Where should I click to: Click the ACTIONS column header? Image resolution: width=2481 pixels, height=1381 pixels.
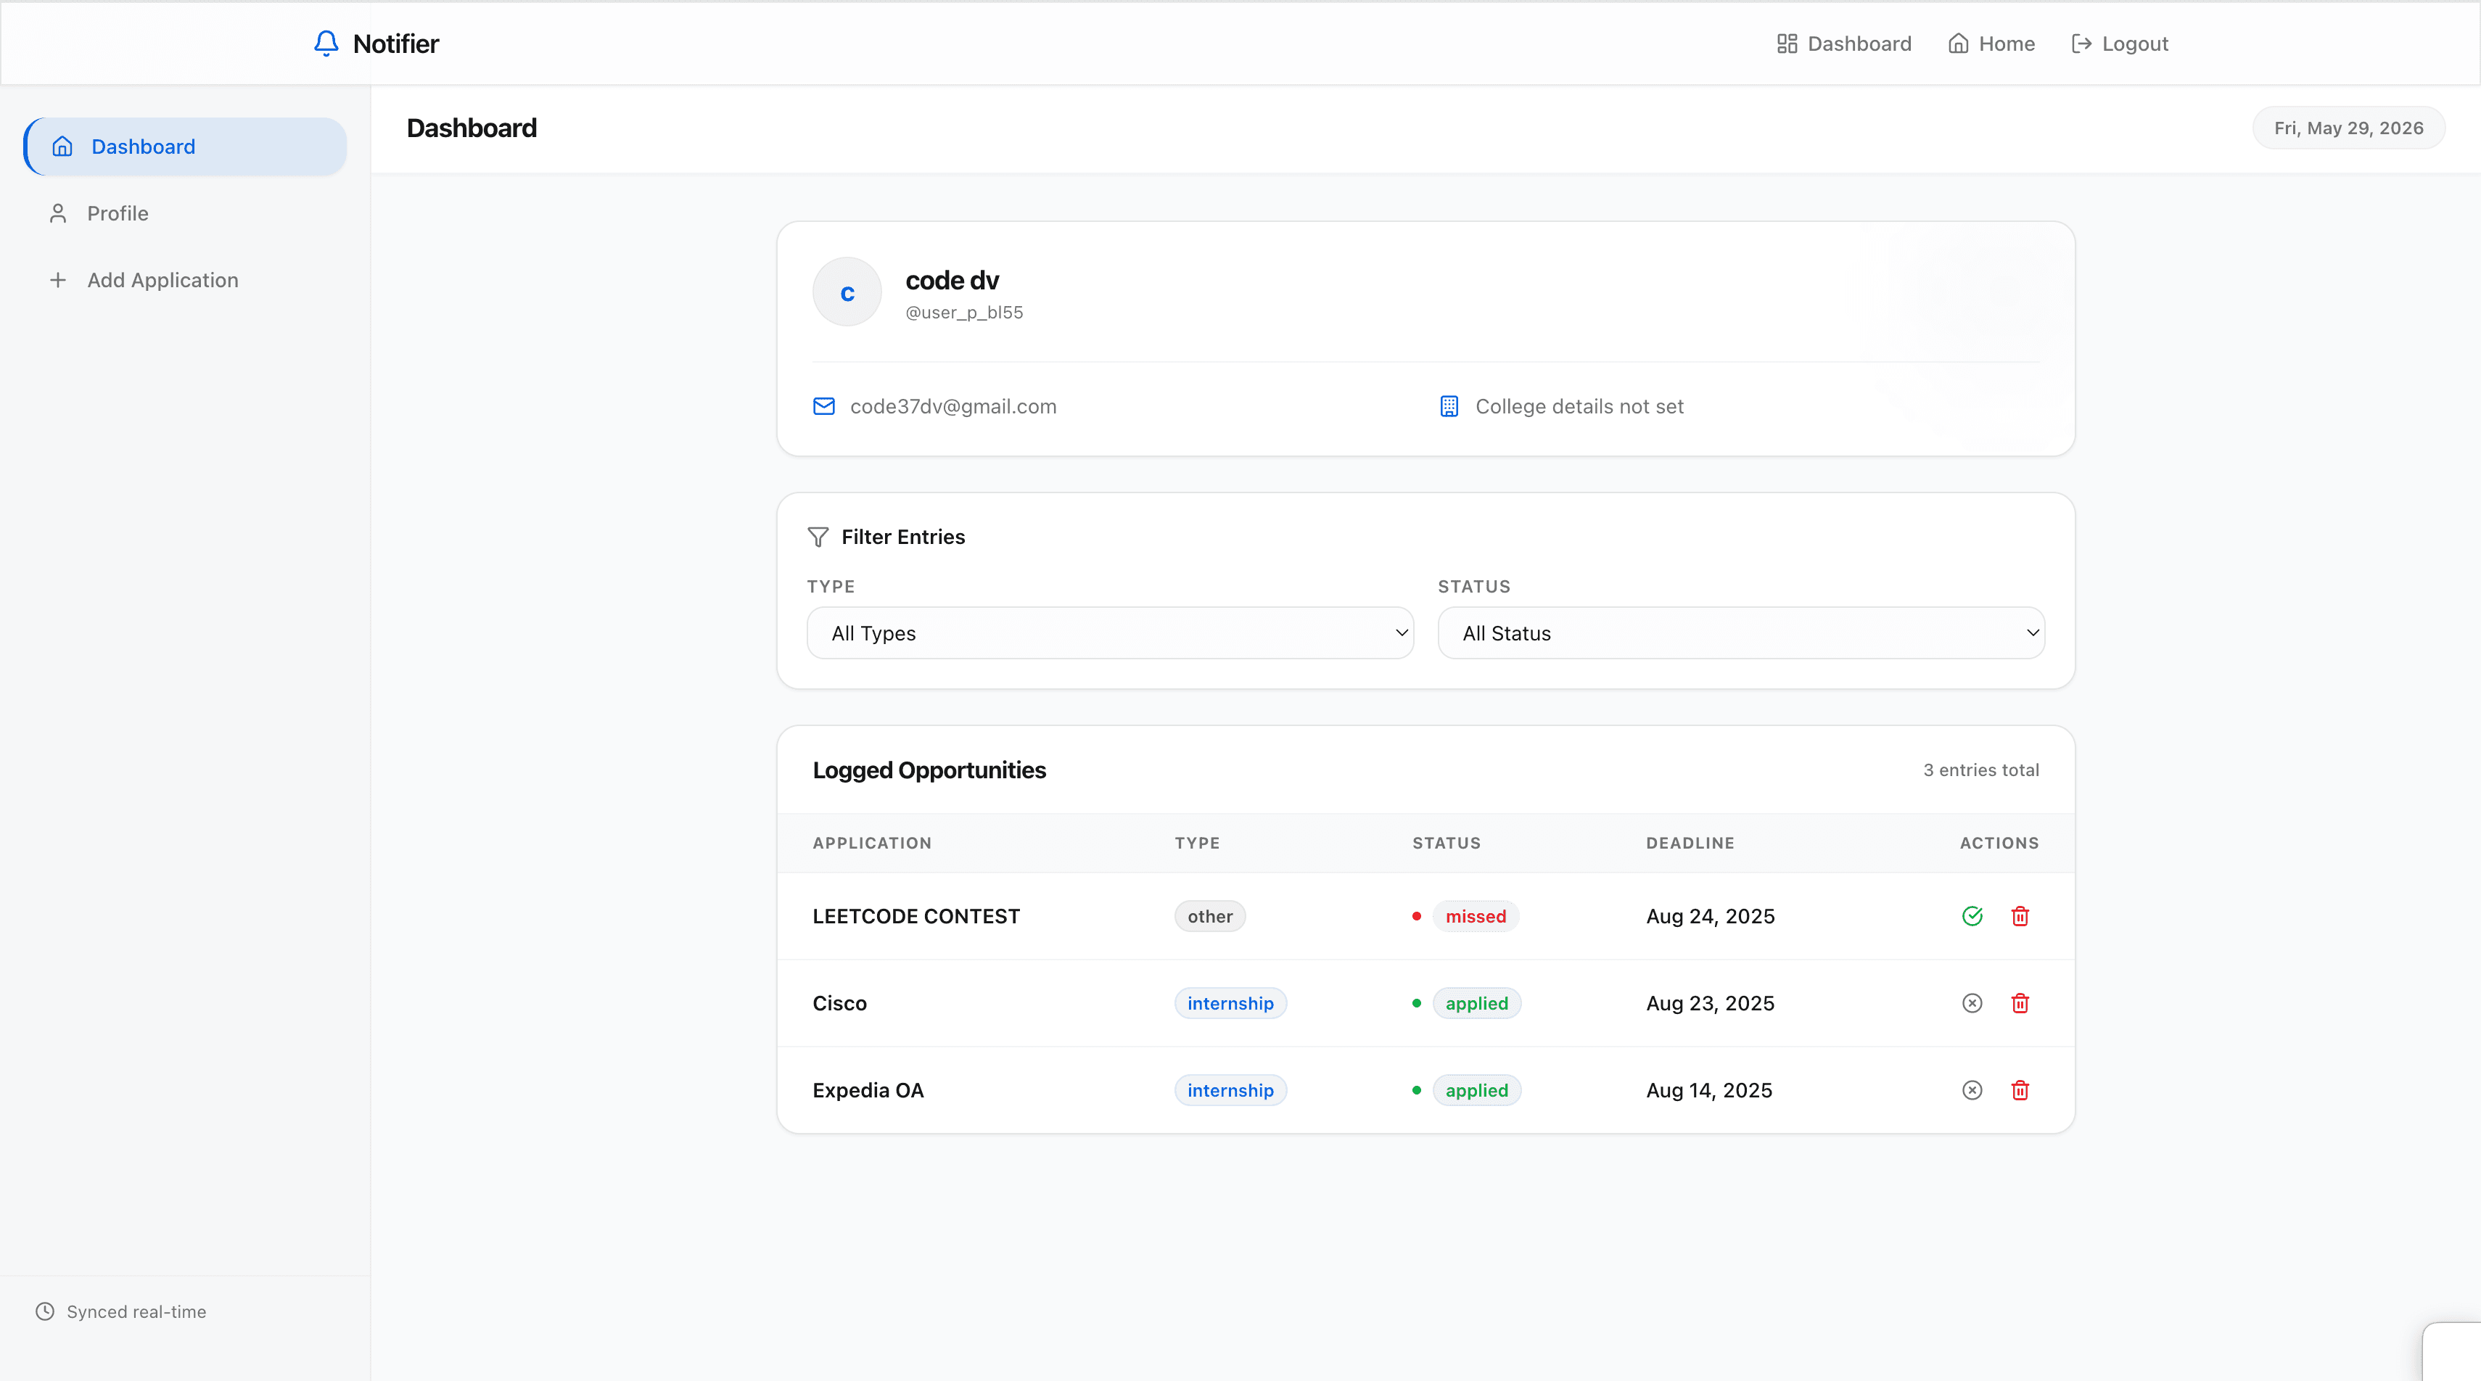point(1999,843)
